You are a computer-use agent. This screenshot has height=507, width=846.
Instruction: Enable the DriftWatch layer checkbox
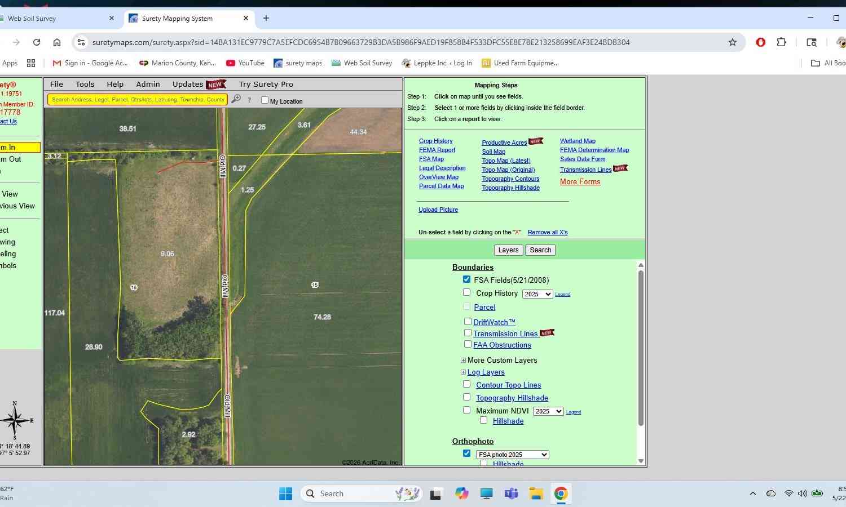click(x=468, y=322)
